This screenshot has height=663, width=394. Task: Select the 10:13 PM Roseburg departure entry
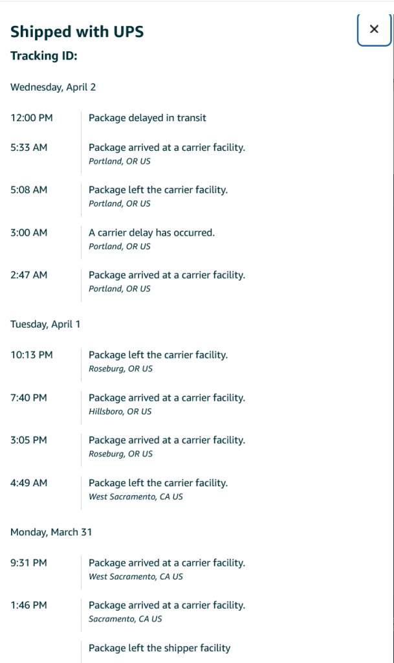tap(158, 355)
